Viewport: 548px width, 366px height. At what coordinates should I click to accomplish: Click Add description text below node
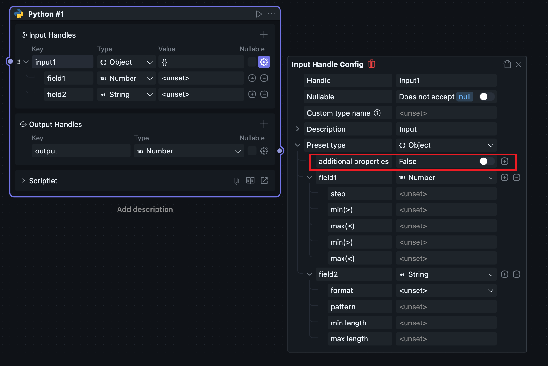[145, 209]
